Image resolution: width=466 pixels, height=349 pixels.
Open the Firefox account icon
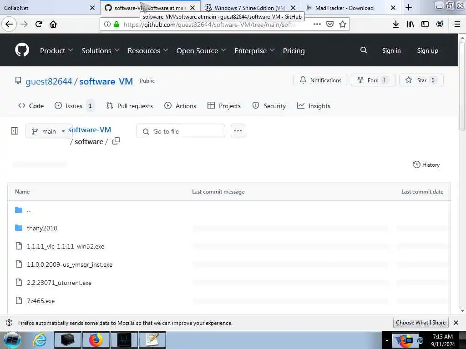click(440, 25)
